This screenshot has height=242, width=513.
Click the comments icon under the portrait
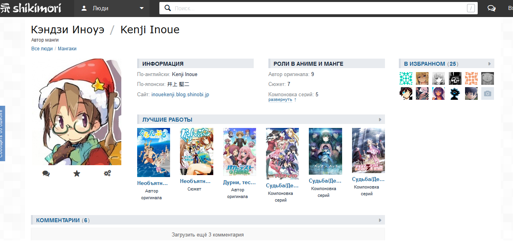[x=46, y=173]
